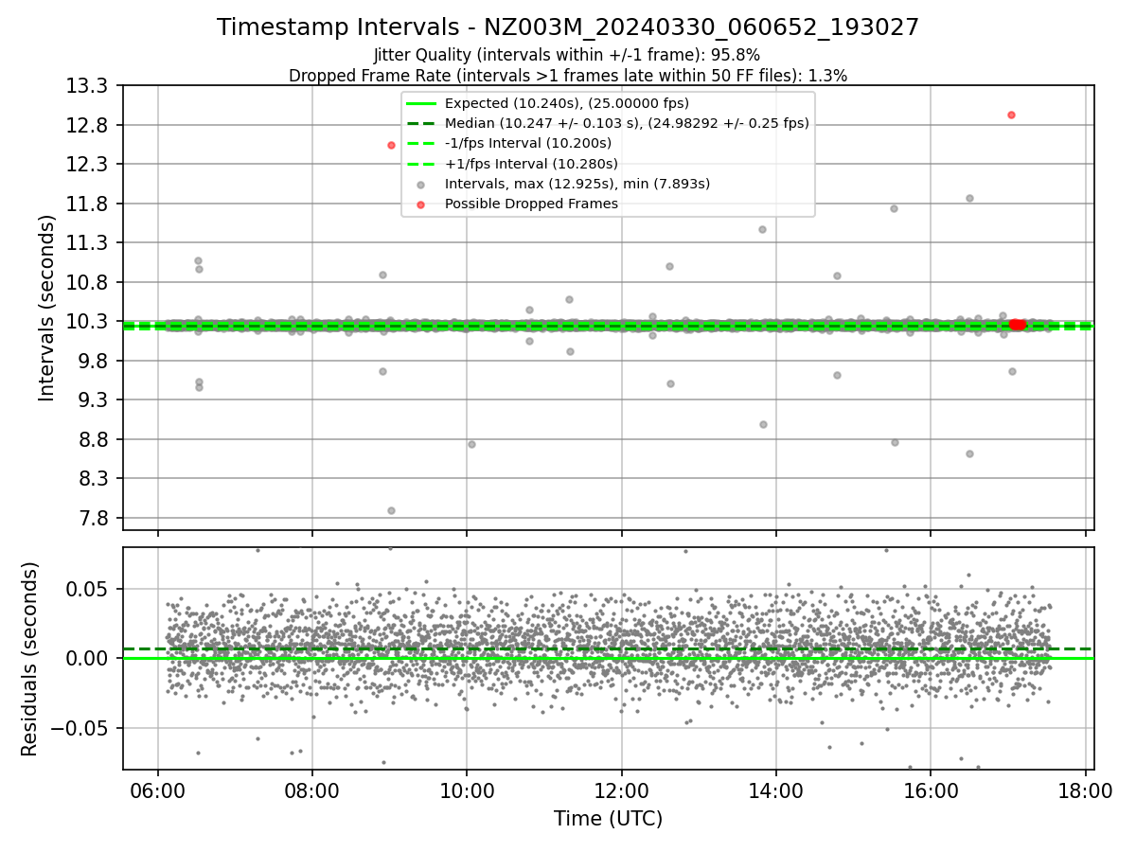Select the Jitter Quality 95.8% subtitle line

click(567, 55)
